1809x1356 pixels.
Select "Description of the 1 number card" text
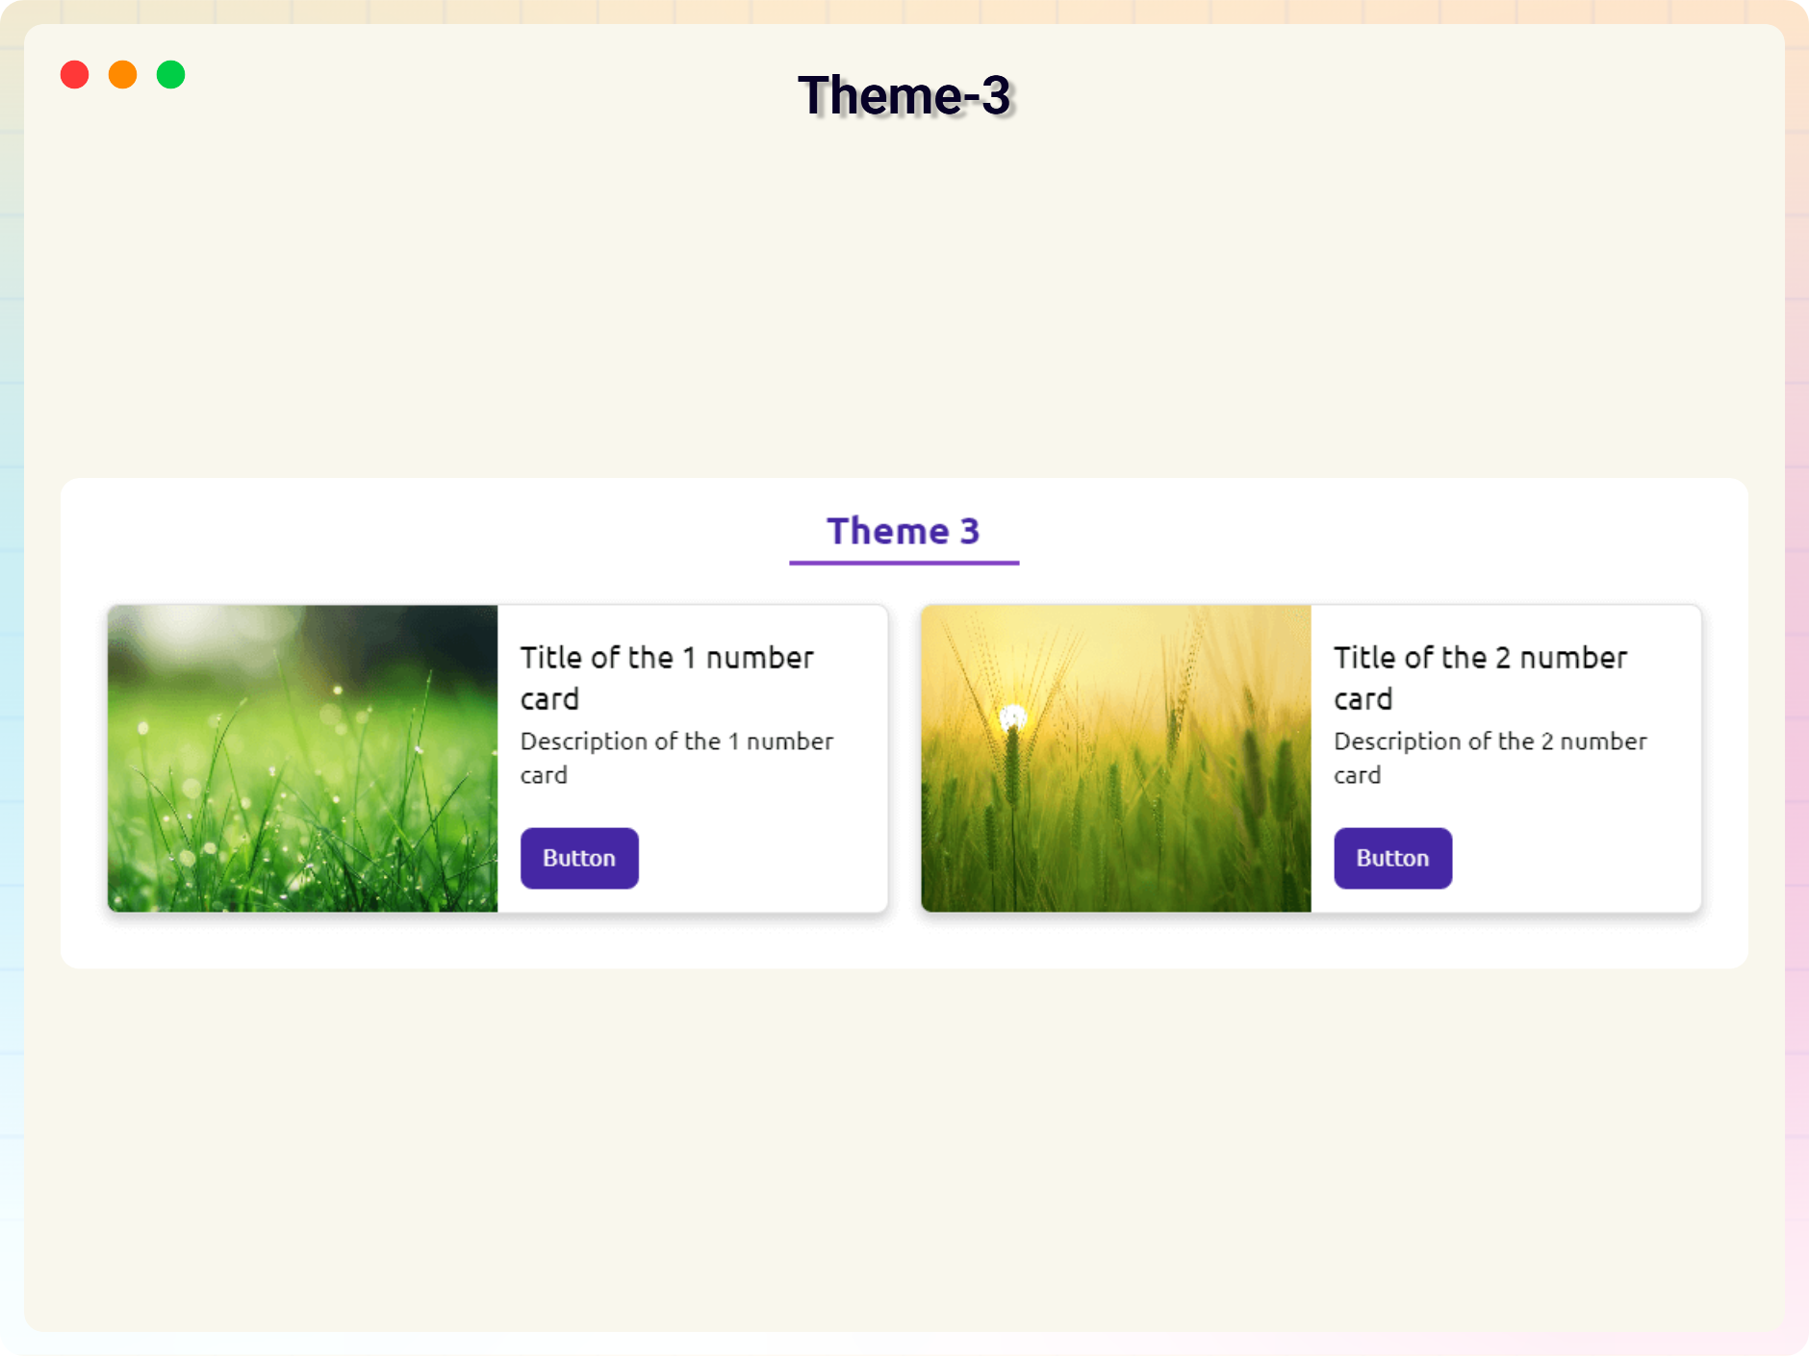(676, 758)
